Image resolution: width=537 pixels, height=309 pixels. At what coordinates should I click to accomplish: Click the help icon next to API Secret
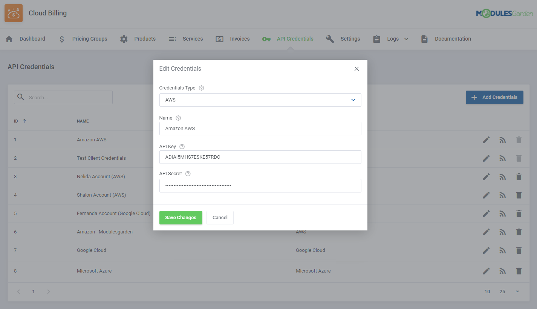tap(188, 174)
